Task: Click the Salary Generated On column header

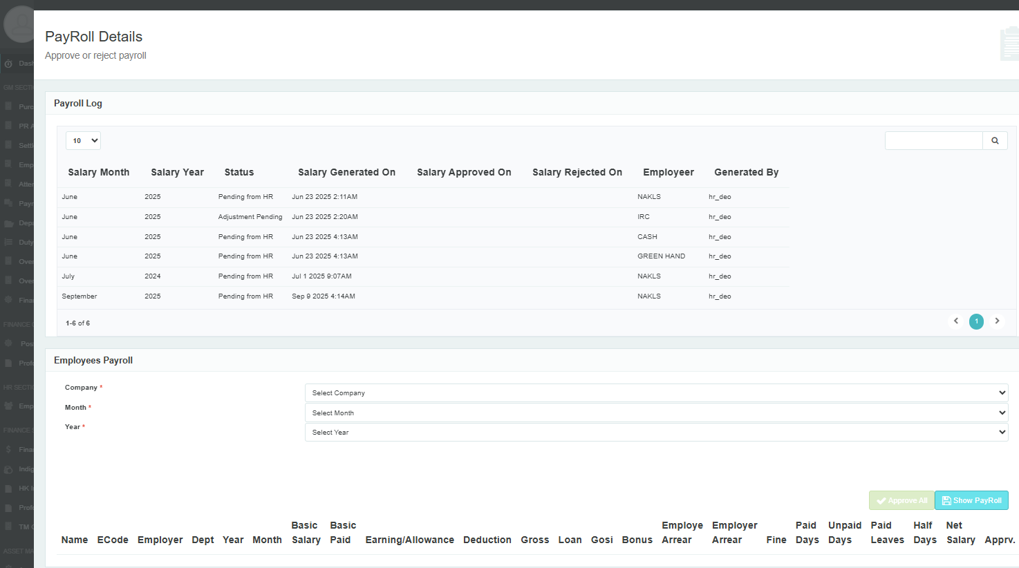Action: click(346, 172)
